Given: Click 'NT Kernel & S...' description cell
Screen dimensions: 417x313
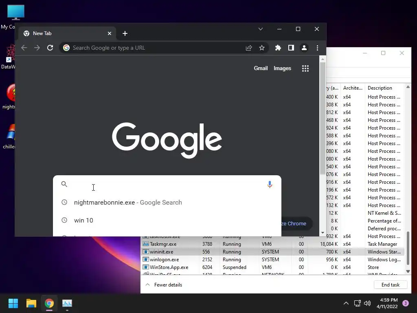Looking at the screenshot, I should (384, 213).
